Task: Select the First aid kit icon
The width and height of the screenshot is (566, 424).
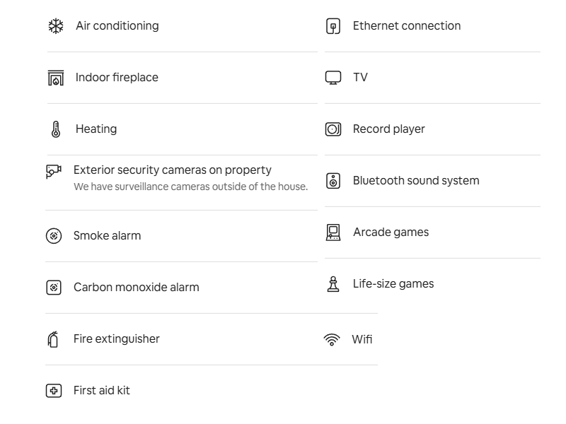Action: [x=54, y=391]
